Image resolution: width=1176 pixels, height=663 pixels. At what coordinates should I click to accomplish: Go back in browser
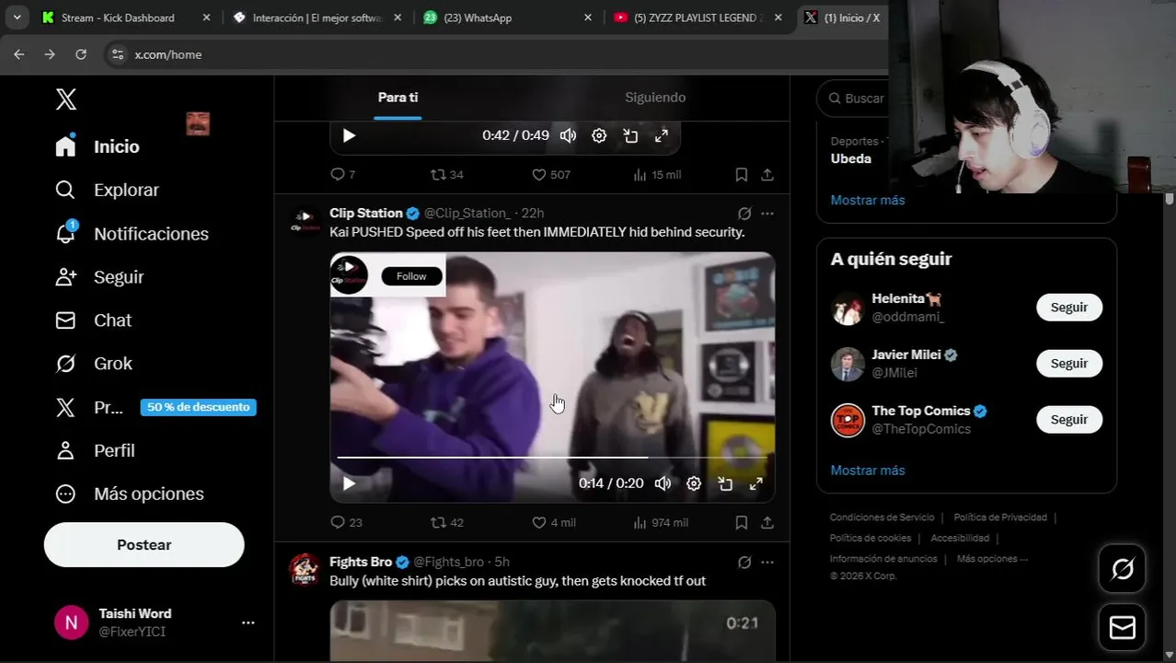point(19,54)
